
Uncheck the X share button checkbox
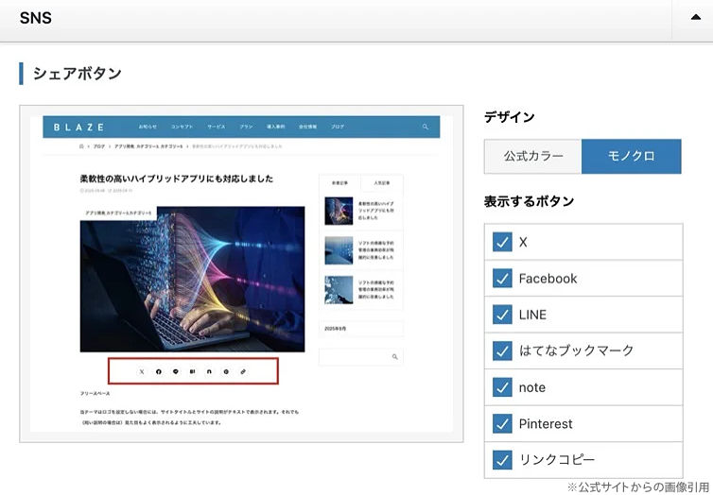click(x=502, y=242)
